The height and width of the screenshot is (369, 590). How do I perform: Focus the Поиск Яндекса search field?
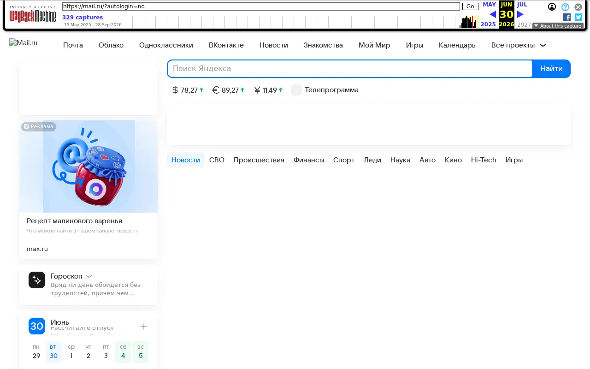coord(350,69)
